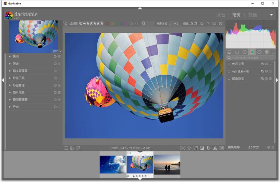Filter by yellow color label

click(x=112, y=24)
